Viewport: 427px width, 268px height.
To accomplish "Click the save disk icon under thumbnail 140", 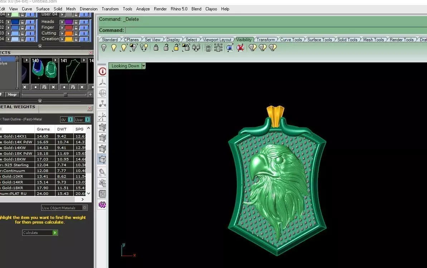I will tap(44, 87).
